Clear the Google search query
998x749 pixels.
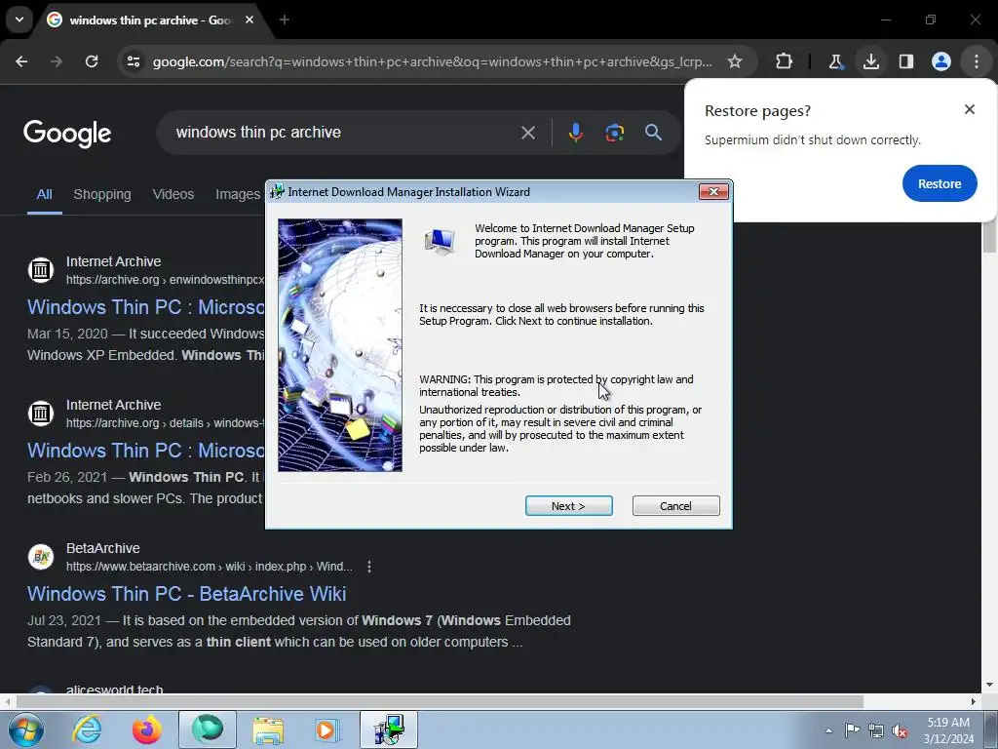click(x=527, y=133)
